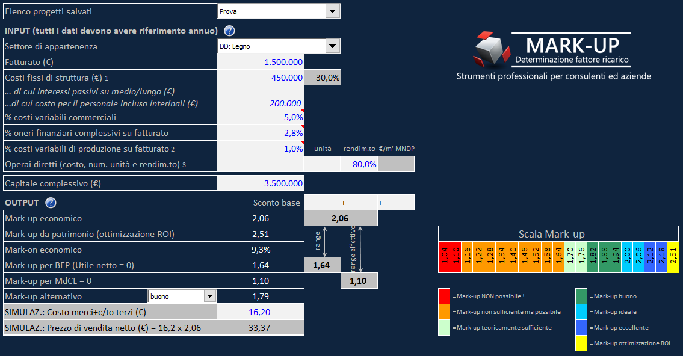Image resolution: width=683 pixels, height=356 pixels.
Task: Click the light green teoricamente sufficiente swatch
Action: [444, 327]
